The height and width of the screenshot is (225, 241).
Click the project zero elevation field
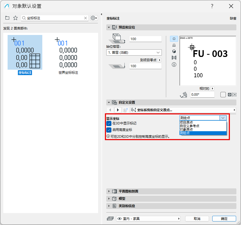[145, 66]
